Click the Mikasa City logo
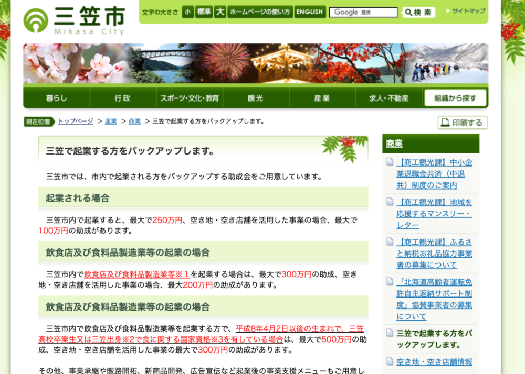Screen dimensions: 525x374 point(75,21)
